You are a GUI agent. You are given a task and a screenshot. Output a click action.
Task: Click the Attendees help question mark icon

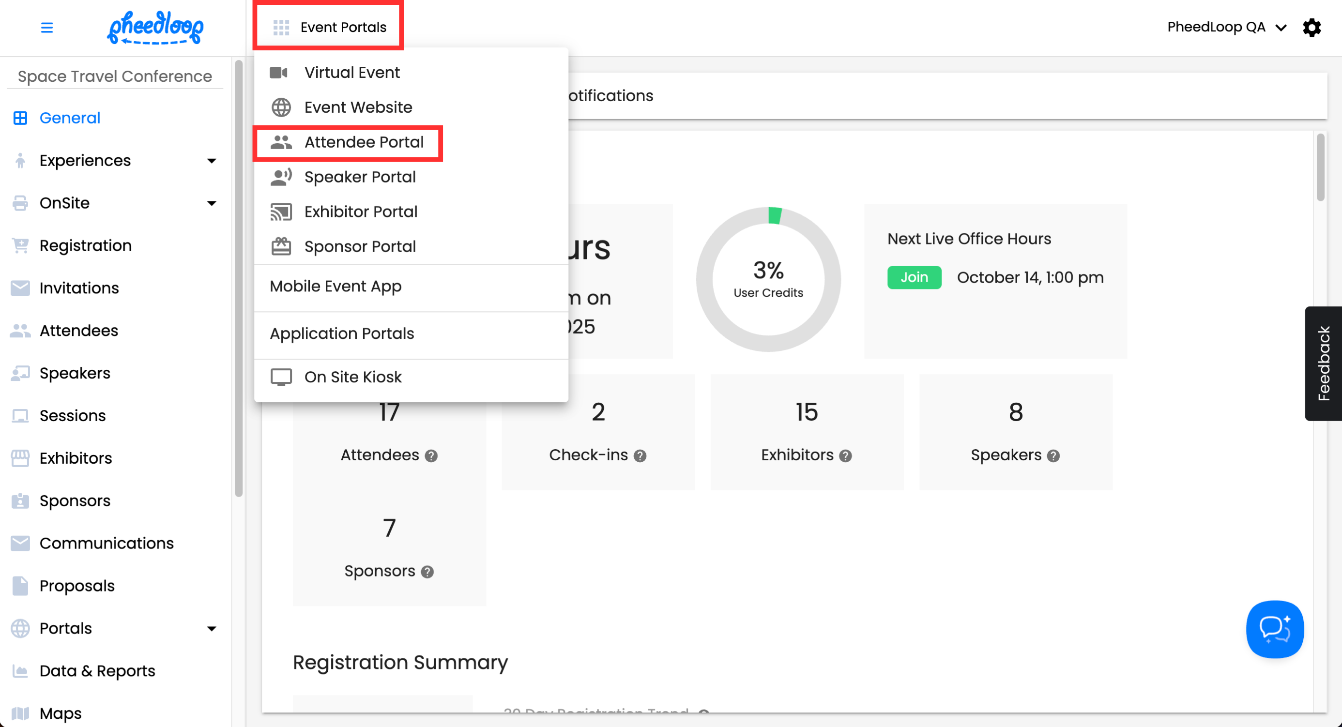(x=431, y=455)
